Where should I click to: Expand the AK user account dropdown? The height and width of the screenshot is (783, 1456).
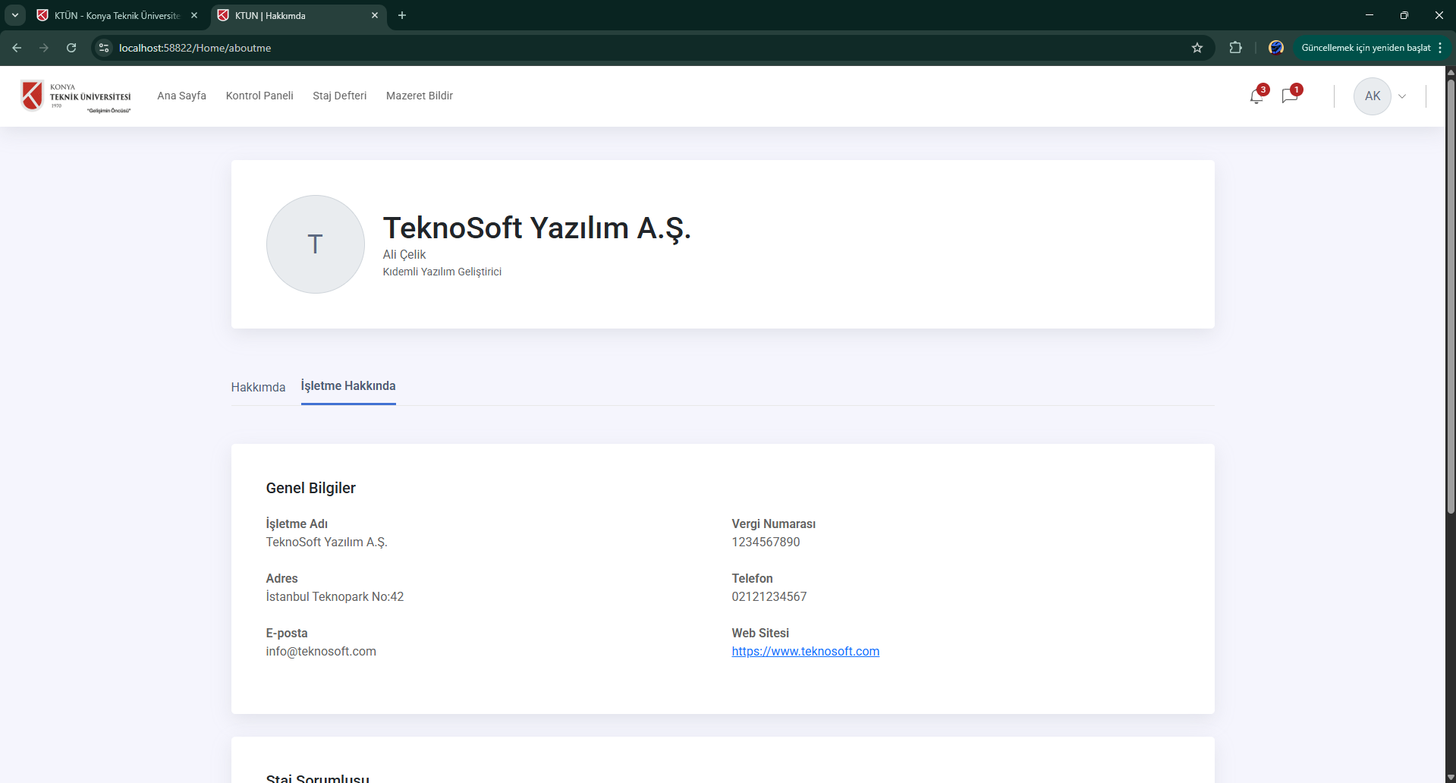tap(1401, 96)
